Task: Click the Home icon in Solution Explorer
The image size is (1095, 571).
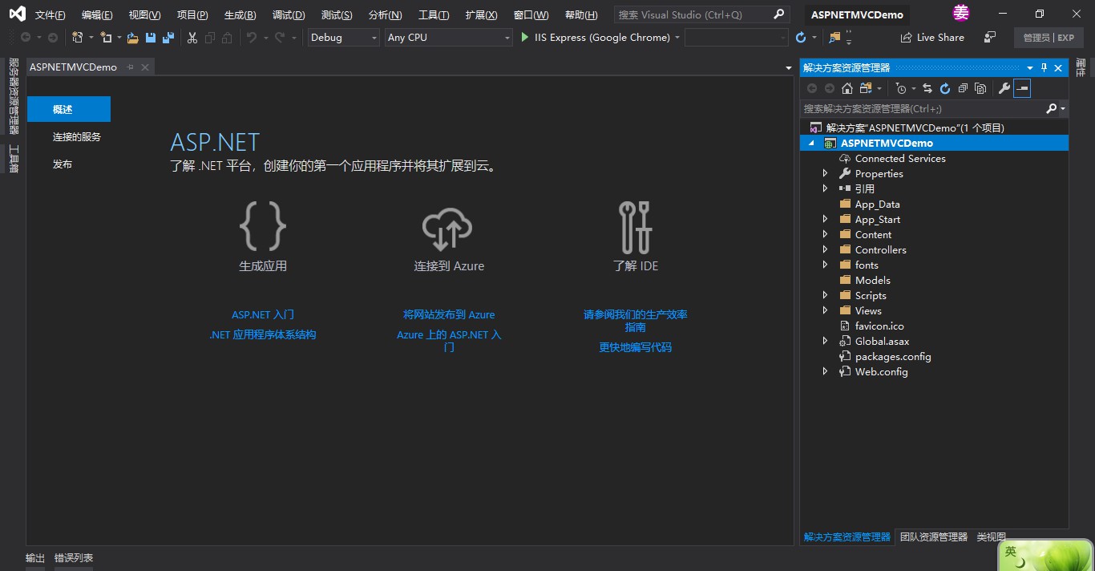Action: click(847, 89)
